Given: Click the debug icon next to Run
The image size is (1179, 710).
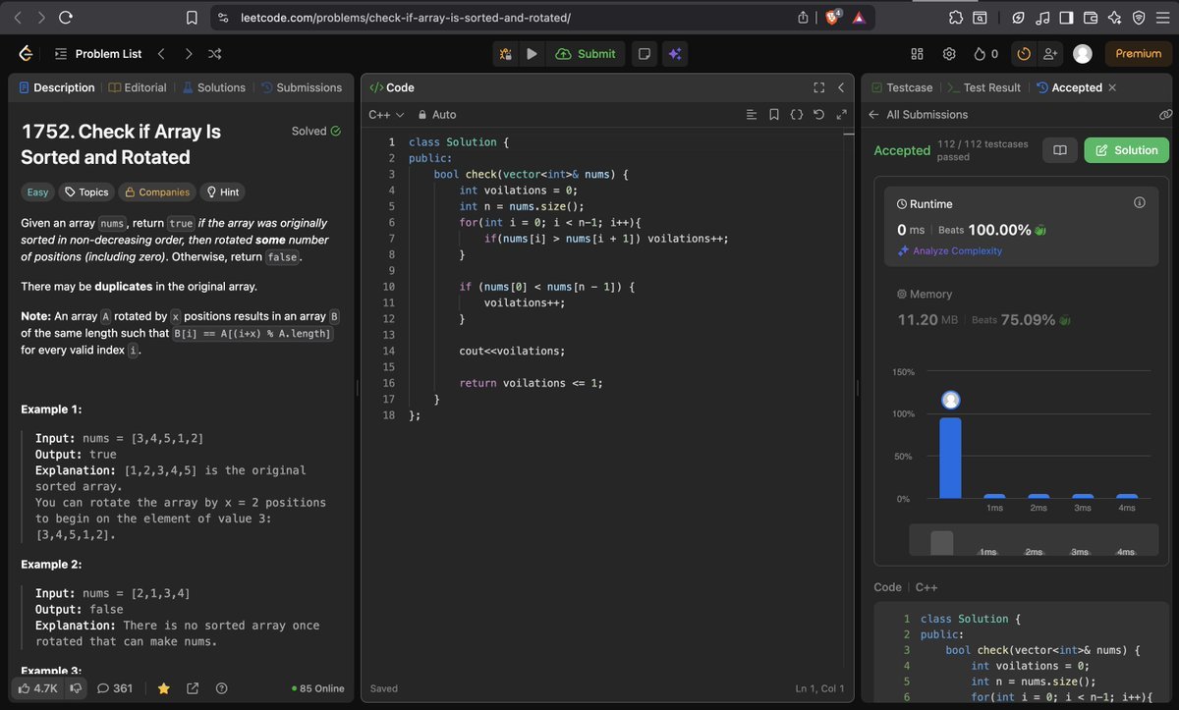Looking at the screenshot, I should [507, 54].
